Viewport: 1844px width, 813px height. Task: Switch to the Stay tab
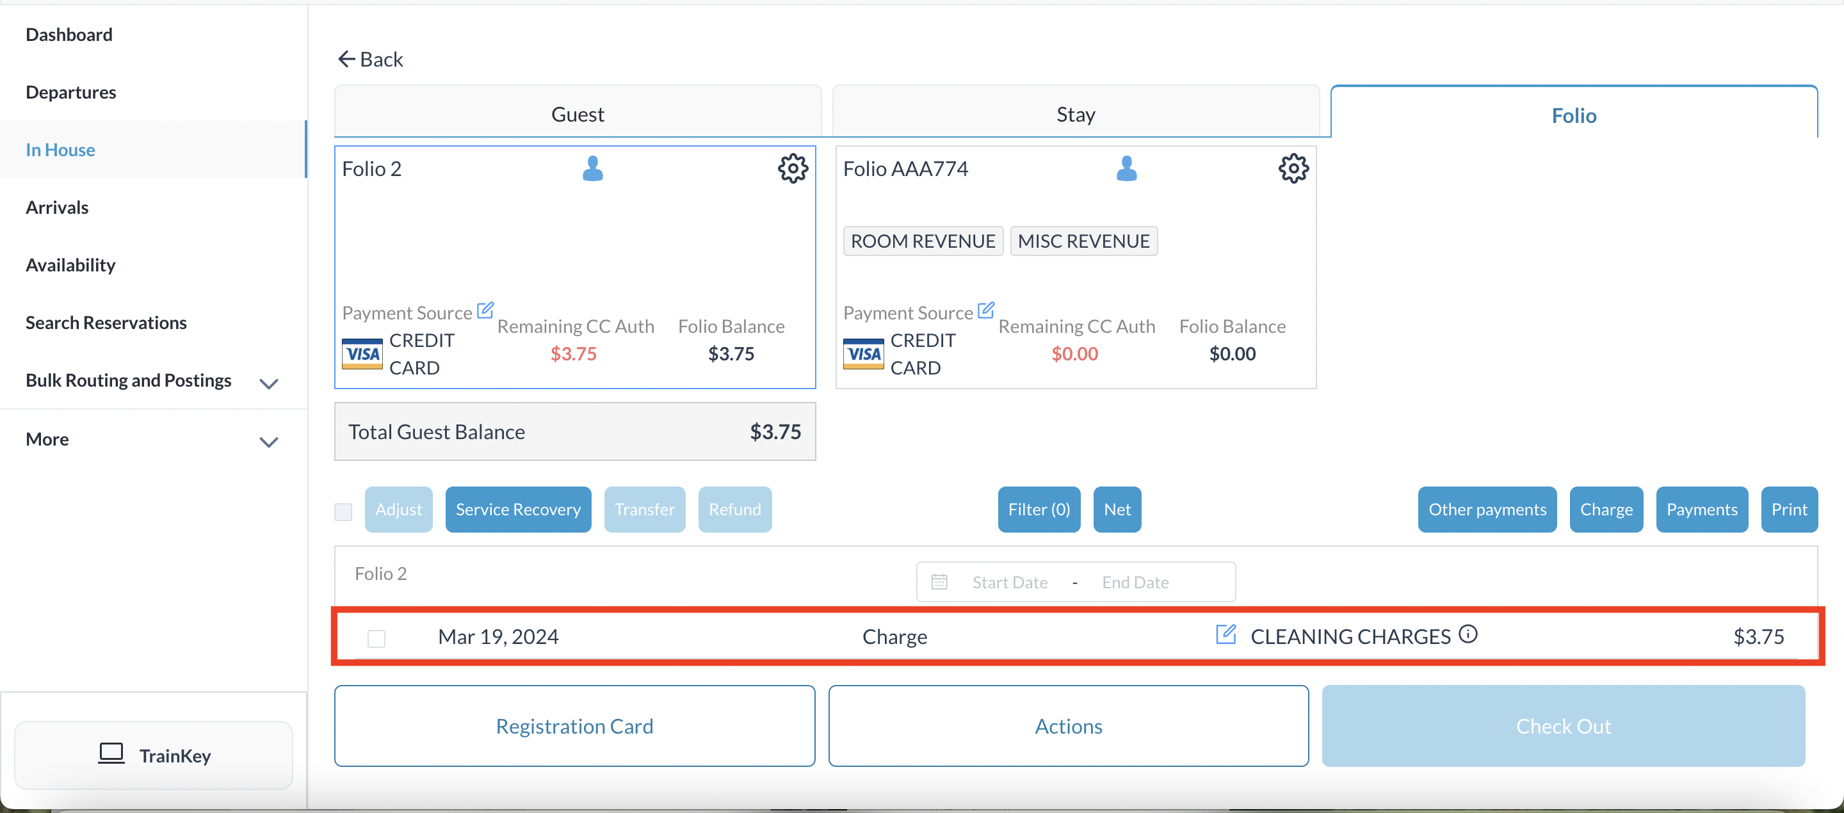tap(1075, 114)
